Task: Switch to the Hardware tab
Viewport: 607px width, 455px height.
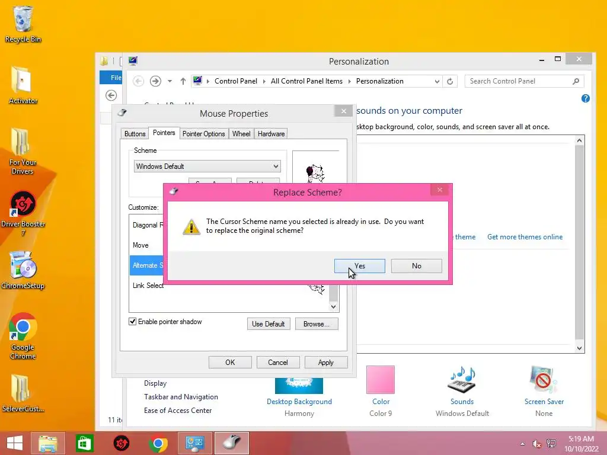Action: pos(271,133)
